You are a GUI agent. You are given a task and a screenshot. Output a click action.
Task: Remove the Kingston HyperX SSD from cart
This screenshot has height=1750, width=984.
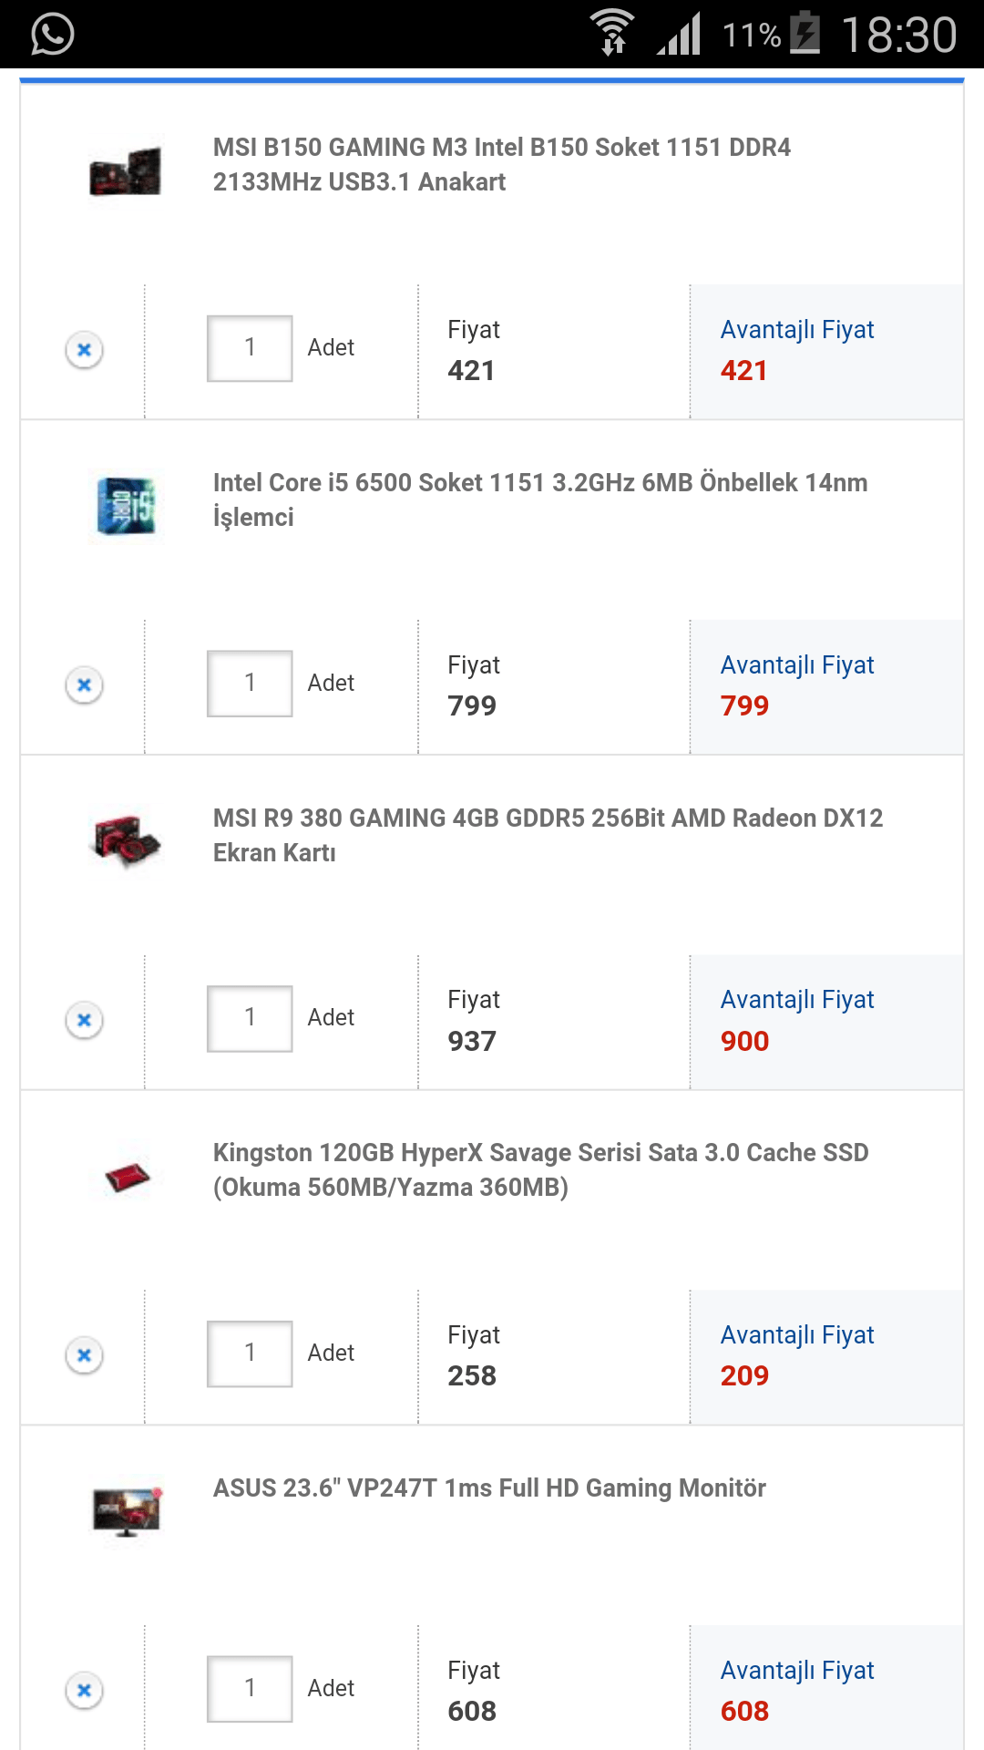coord(83,1354)
